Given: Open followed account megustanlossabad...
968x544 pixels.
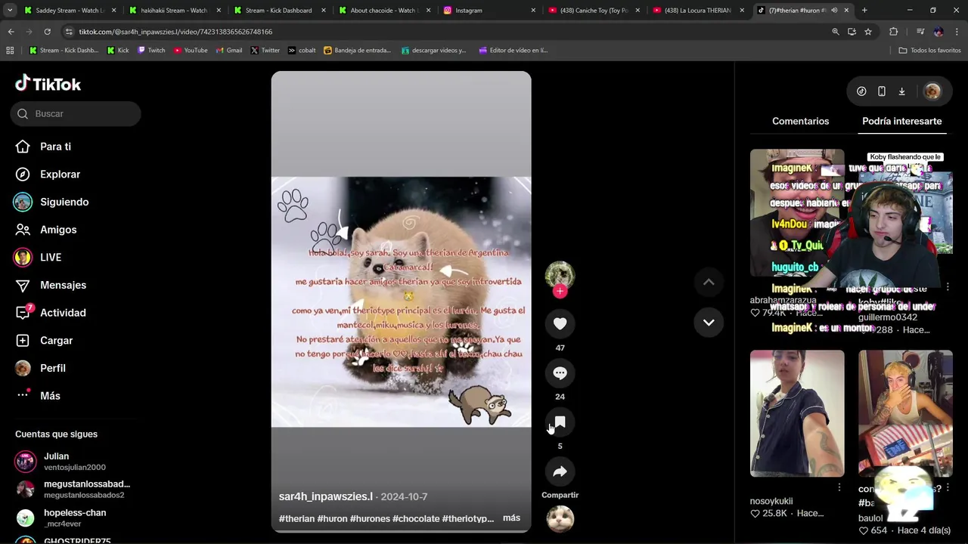Looking at the screenshot, I should tap(74, 489).
